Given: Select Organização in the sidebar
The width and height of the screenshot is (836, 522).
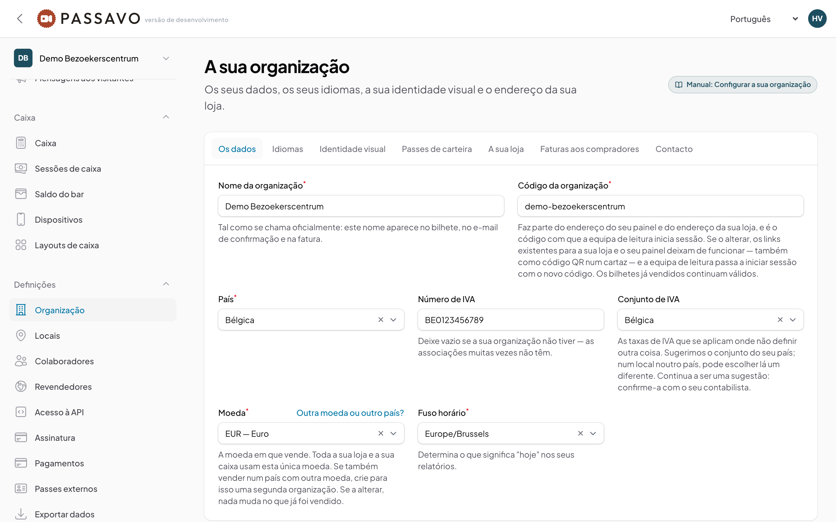Looking at the screenshot, I should (x=93, y=310).
